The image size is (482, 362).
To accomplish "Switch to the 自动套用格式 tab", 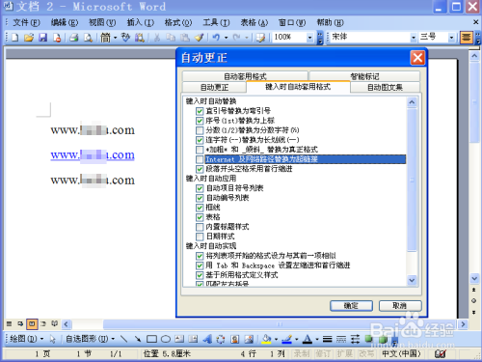I will click(x=245, y=76).
